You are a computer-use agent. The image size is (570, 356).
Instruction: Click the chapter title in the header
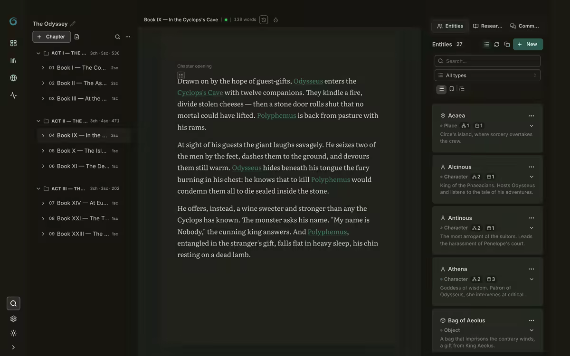coord(181,20)
